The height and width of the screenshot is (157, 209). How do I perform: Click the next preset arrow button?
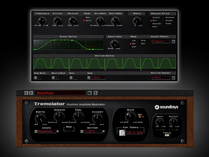click(x=30, y=92)
